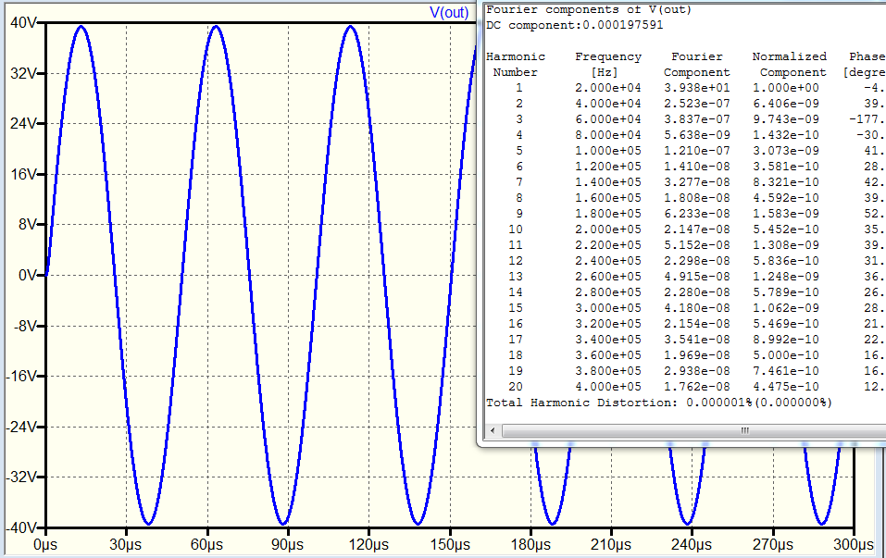Screen dimensions: 886x558
Task: Click the 'Normalized Component' column header
Action: point(790,65)
